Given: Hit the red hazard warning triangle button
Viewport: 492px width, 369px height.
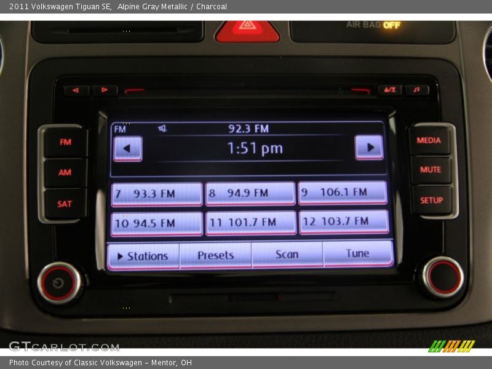Looking at the screenshot, I should (247, 31).
